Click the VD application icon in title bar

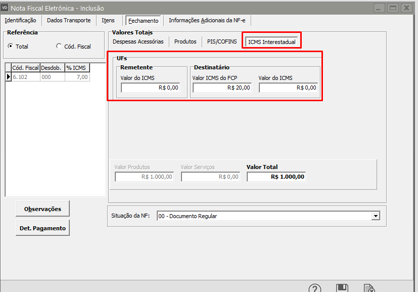click(x=6, y=8)
